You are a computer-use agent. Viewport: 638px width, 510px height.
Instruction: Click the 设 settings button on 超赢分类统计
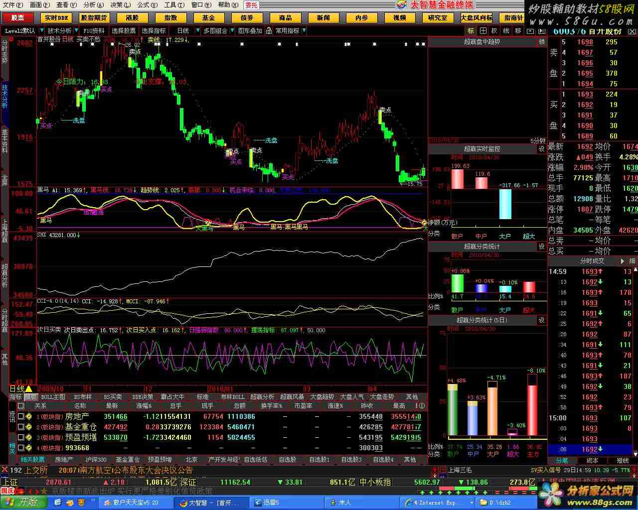tap(542, 247)
